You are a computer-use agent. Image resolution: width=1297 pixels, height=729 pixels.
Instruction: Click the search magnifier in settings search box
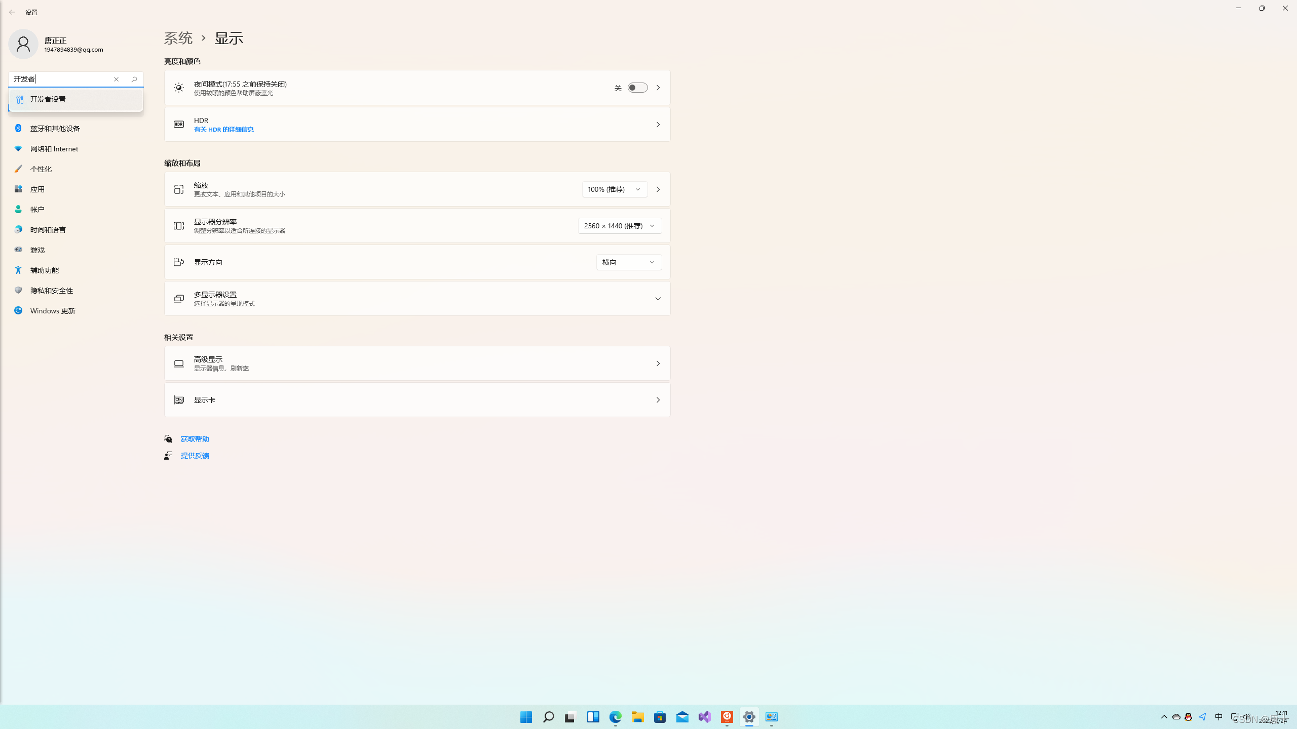(134, 79)
